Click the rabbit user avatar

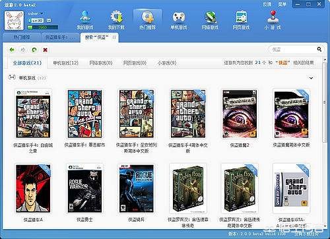point(14,21)
